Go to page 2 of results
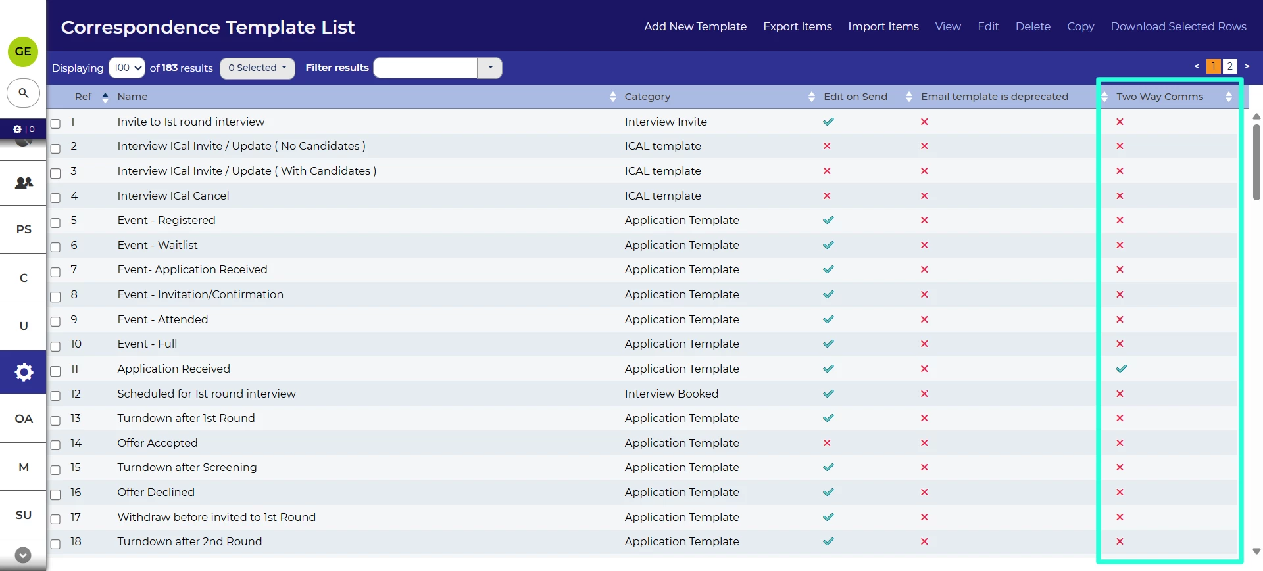This screenshot has height=571, width=1263. tap(1229, 66)
